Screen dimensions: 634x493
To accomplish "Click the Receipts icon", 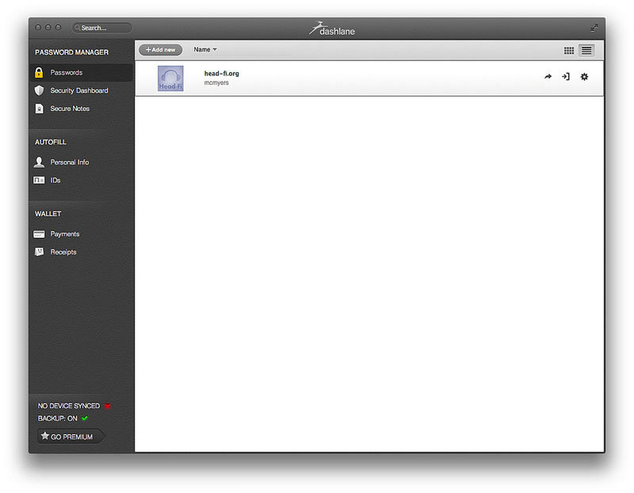I will pyautogui.click(x=39, y=252).
